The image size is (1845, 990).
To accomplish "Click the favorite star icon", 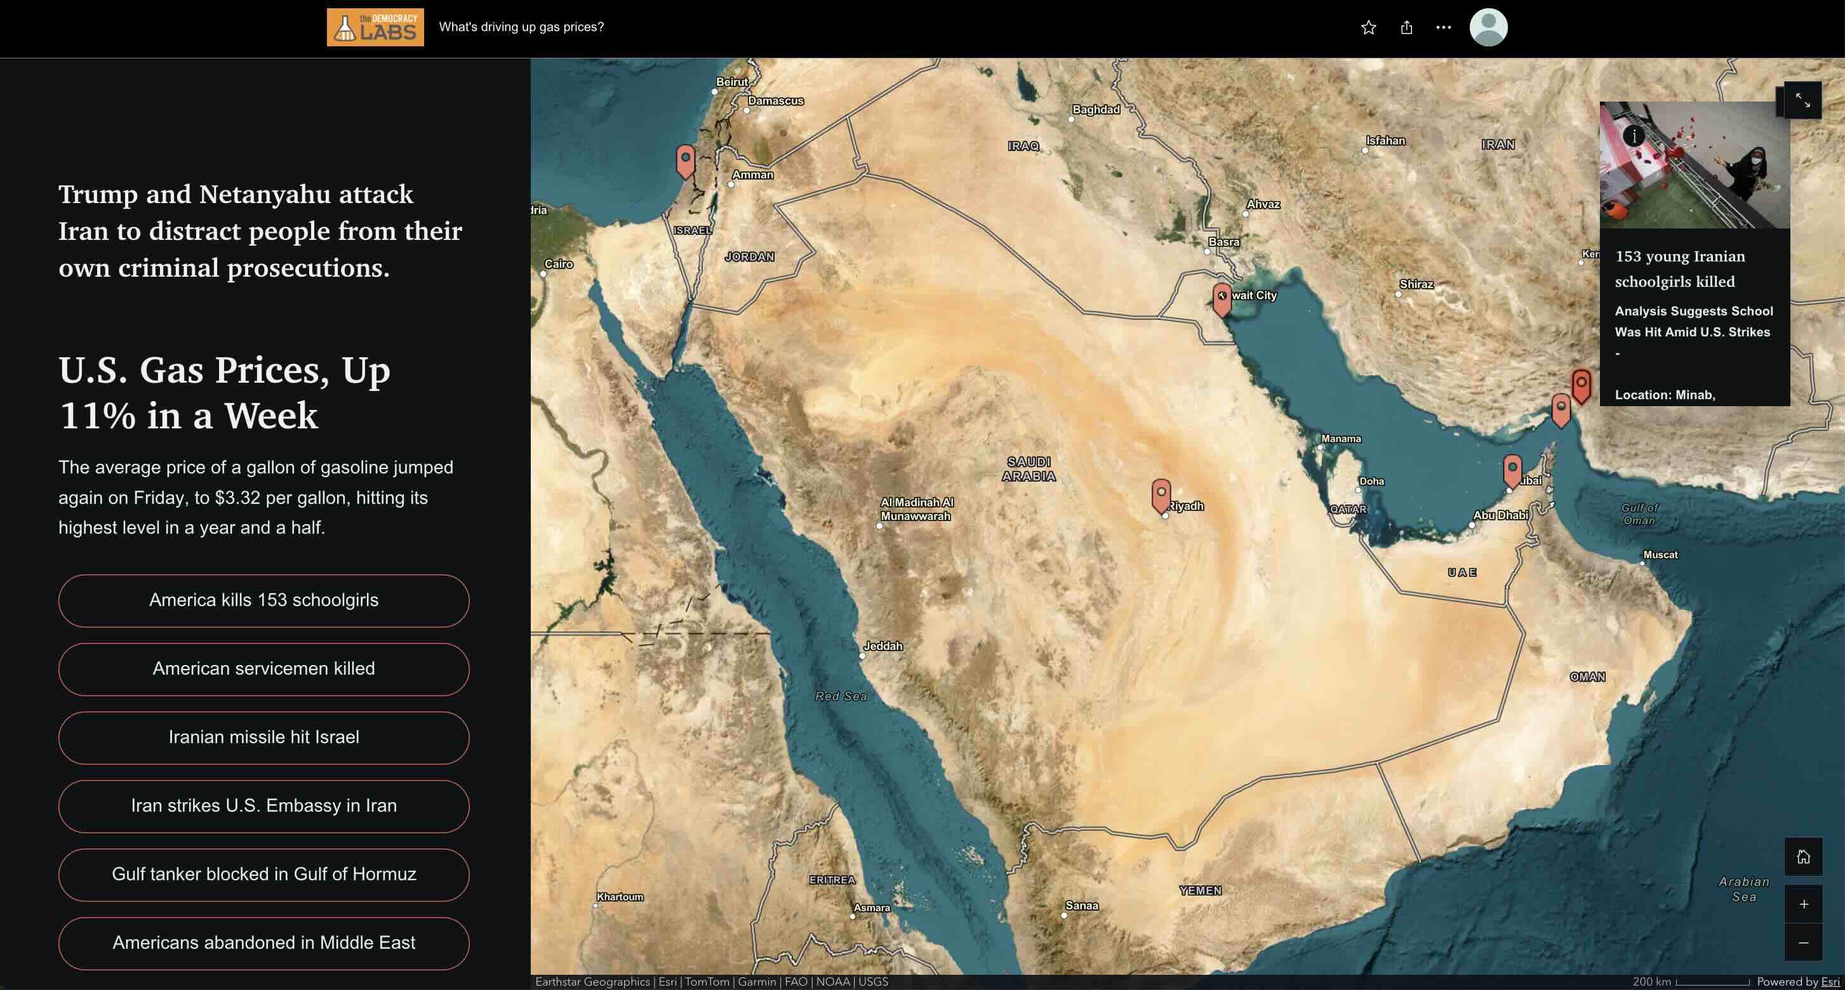I will click(x=1368, y=27).
